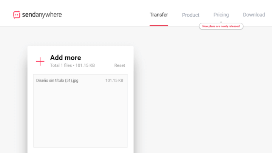Screen dimensions: 272x153
Task: Click the Add more heading
Action: [65, 58]
